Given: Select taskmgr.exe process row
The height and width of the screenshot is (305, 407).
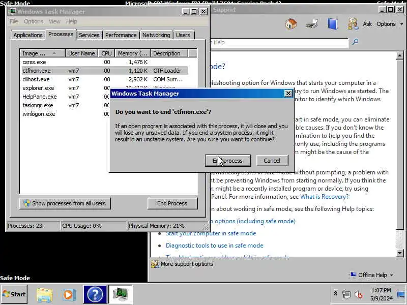Looking at the screenshot, I should [66, 105].
